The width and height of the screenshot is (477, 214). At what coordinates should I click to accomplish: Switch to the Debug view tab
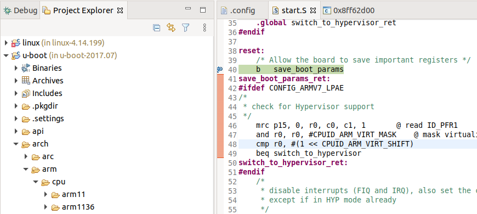20,10
